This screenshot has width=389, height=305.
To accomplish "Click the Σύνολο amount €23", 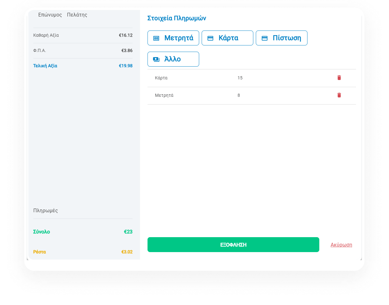I will click(128, 232).
